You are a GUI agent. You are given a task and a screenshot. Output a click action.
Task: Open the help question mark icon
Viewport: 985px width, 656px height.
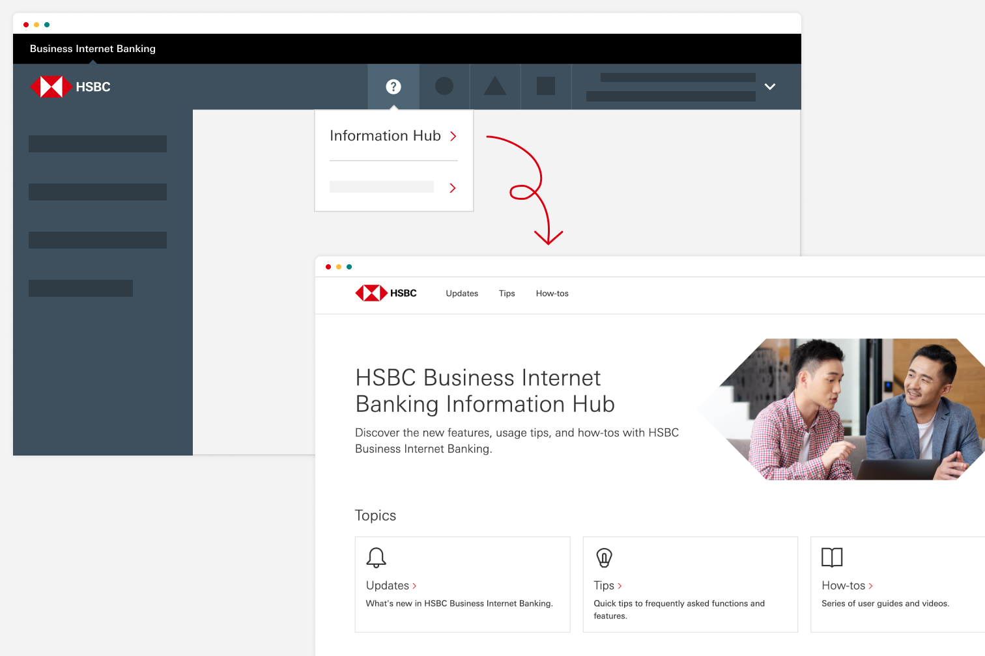tap(393, 86)
